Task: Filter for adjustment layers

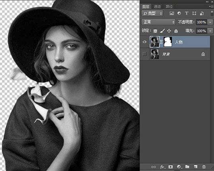Action: tap(179, 13)
